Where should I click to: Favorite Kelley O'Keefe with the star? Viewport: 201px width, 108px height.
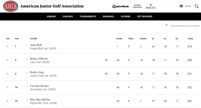pos(7,60)
